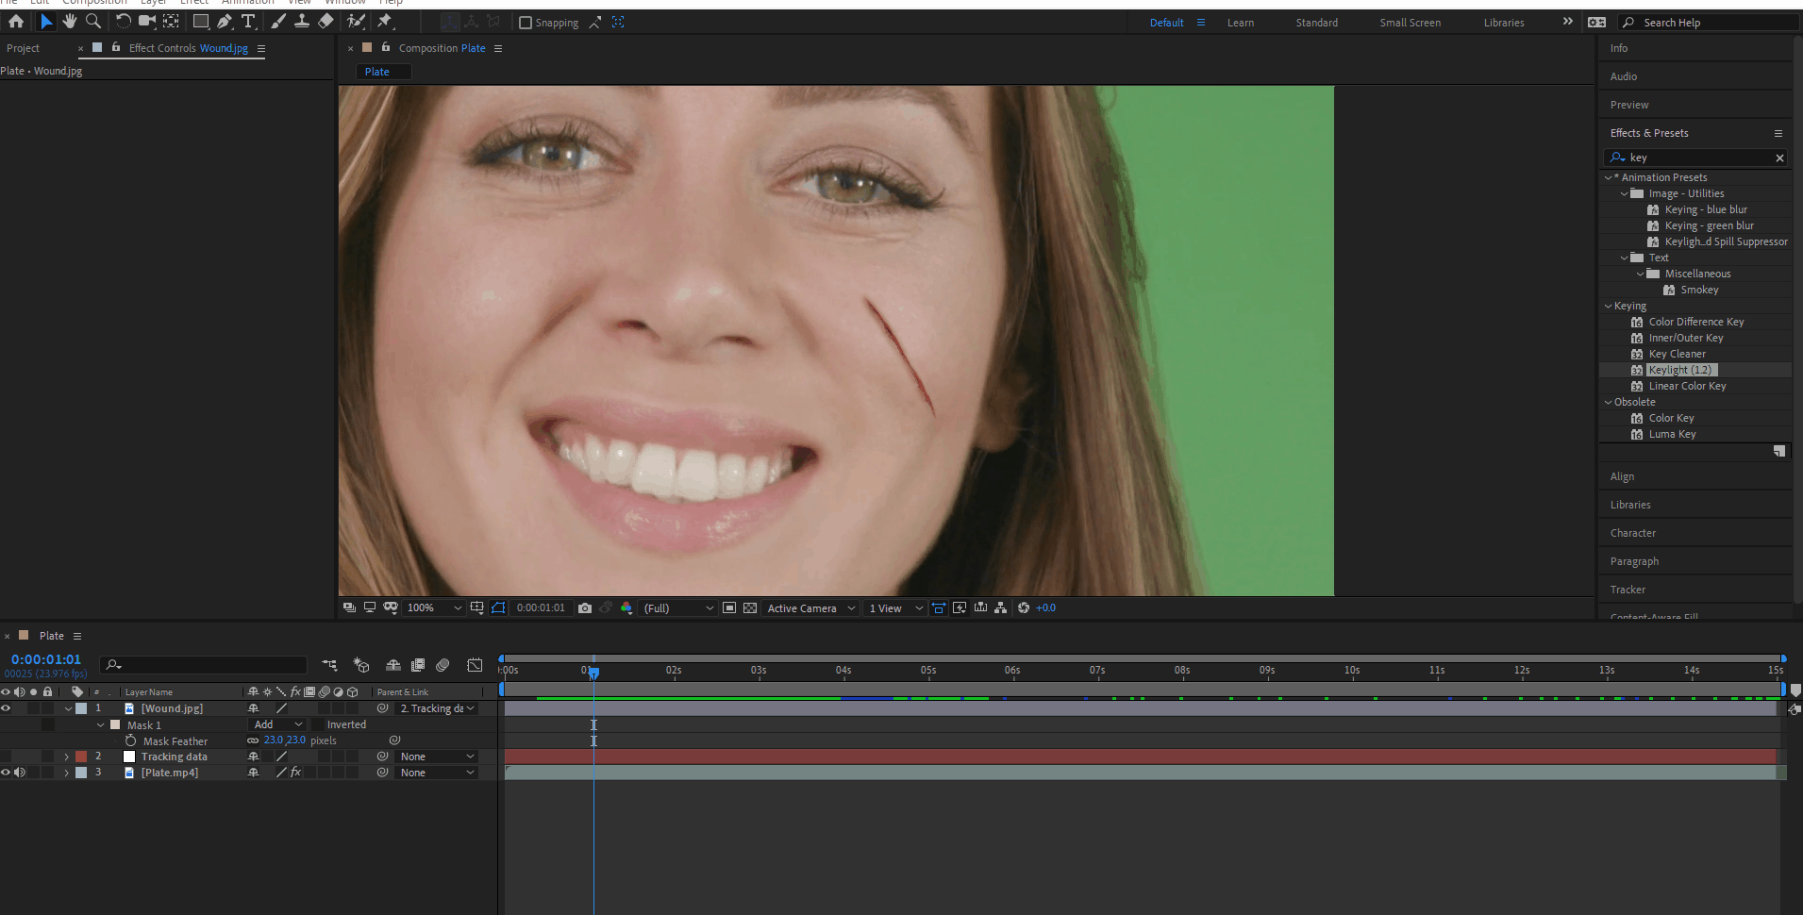Open the Show Channel color icon
The image size is (1803, 915).
(626, 608)
